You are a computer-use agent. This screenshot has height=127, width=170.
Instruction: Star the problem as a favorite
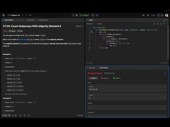tap(21, 115)
